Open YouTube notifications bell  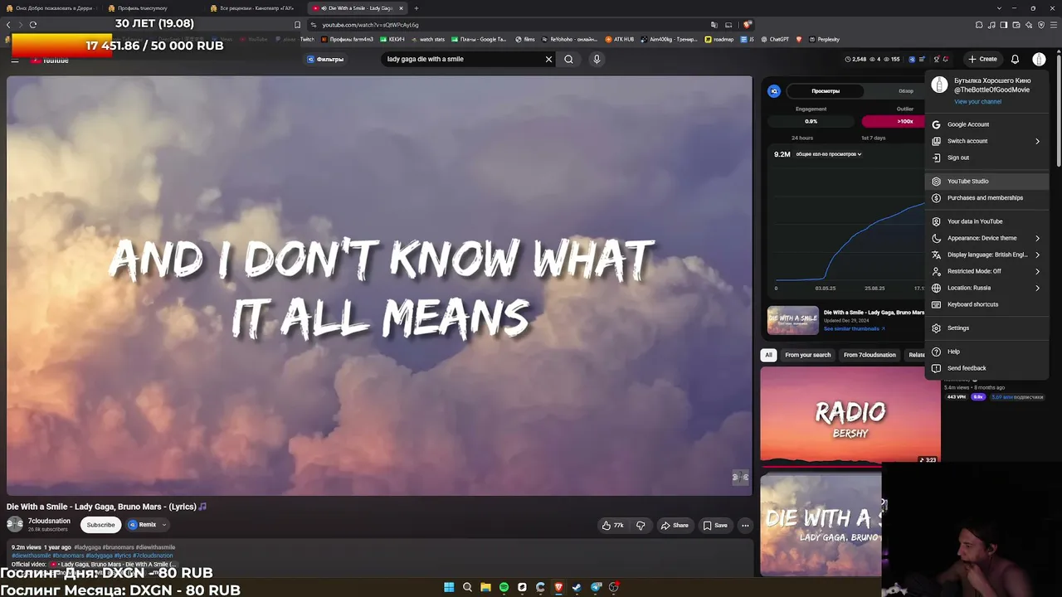click(1015, 59)
